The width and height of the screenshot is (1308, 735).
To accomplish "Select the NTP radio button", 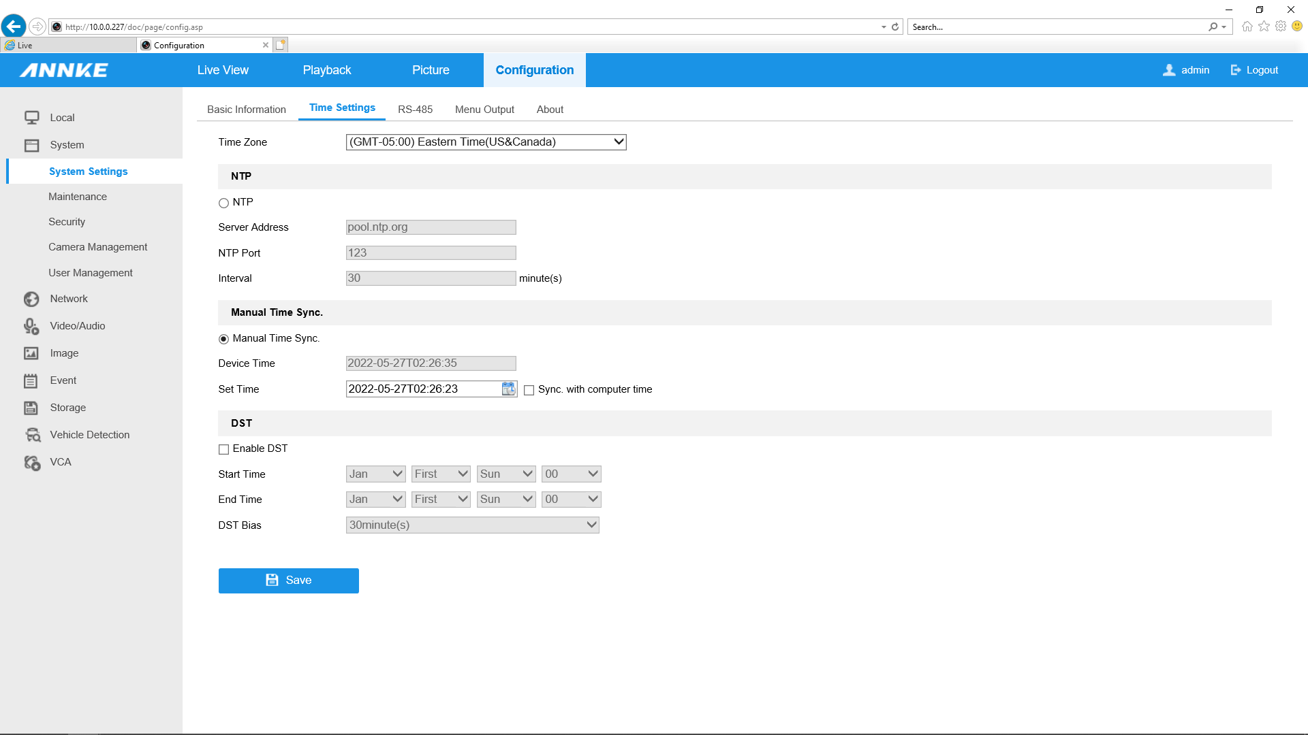I will tap(223, 203).
